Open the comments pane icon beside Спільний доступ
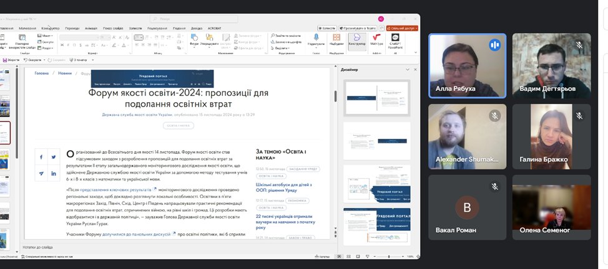 coord(381,28)
